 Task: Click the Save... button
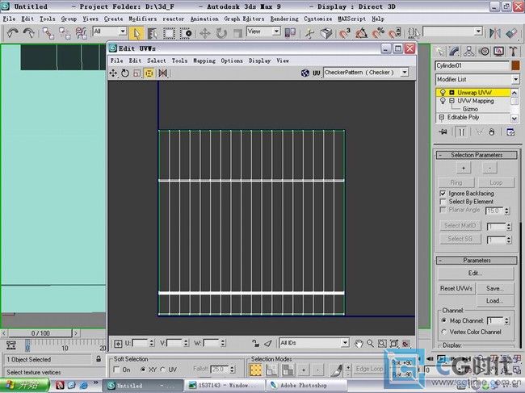click(x=495, y=288)
